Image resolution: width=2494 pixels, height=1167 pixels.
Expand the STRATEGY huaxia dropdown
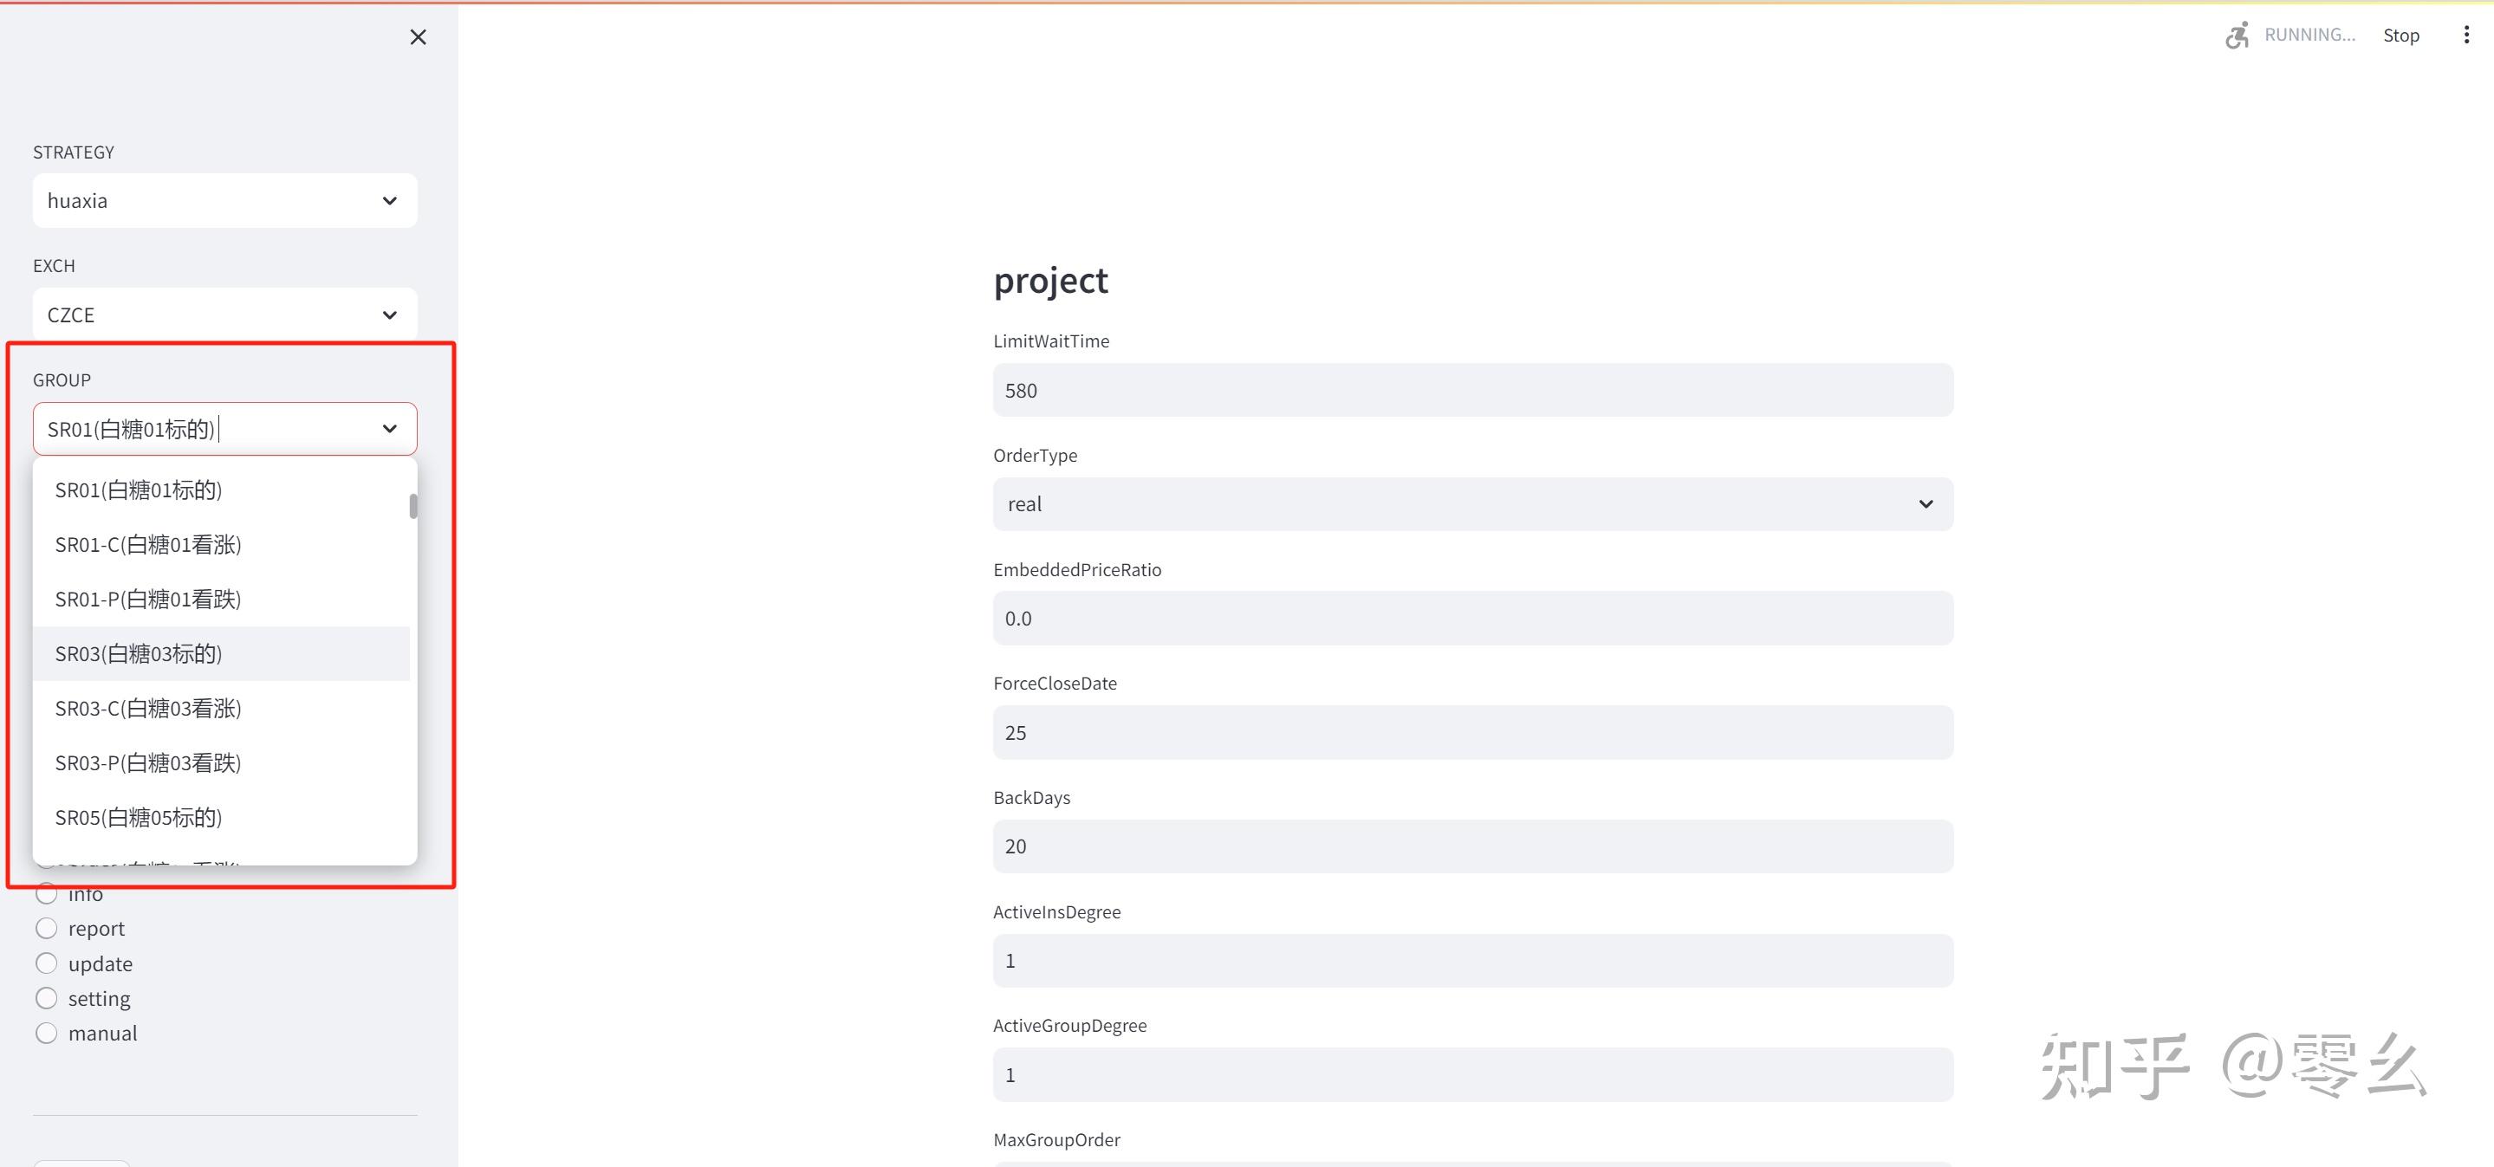coord(224,200)
